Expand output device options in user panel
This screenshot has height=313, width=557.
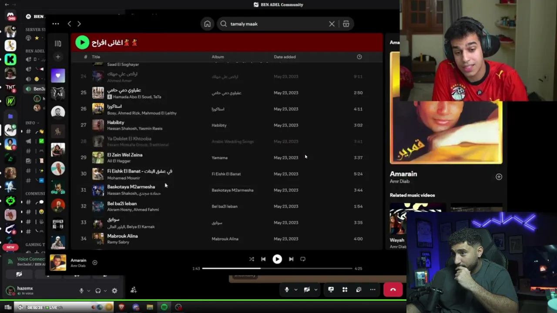click(105, 291)
